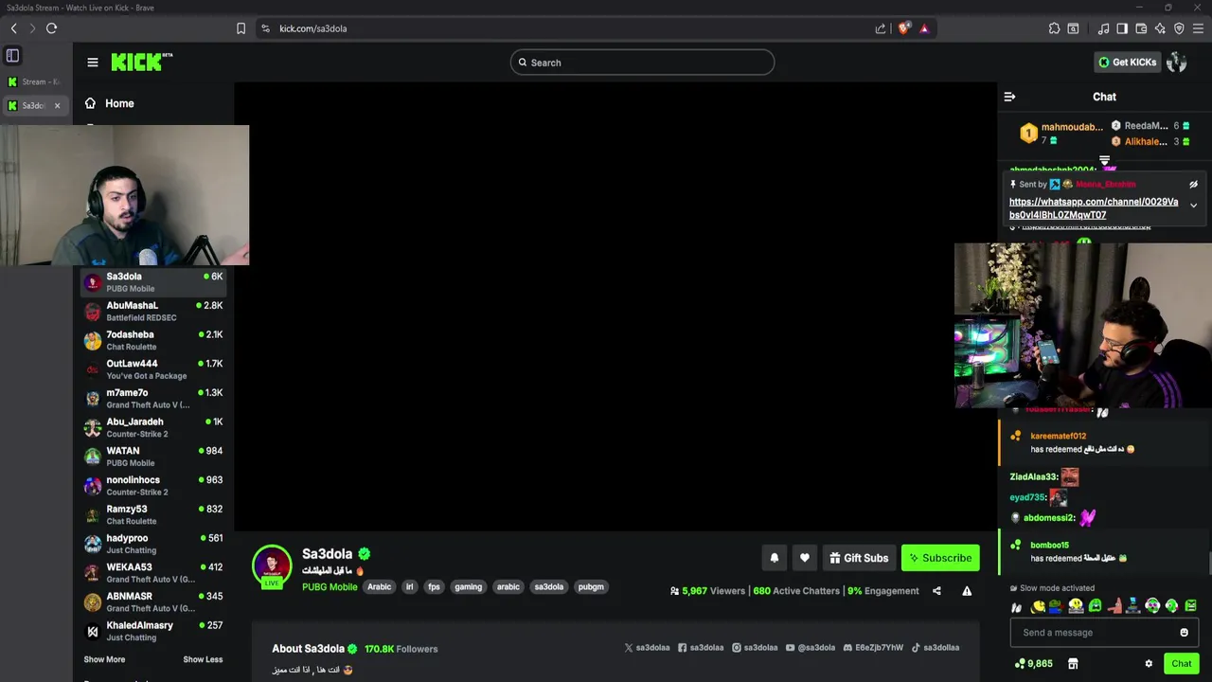The width and height of the screenshot is (1212, 682).
Task: Open 7odasheba channel in sidebar
Action: (x=153, y=341)
